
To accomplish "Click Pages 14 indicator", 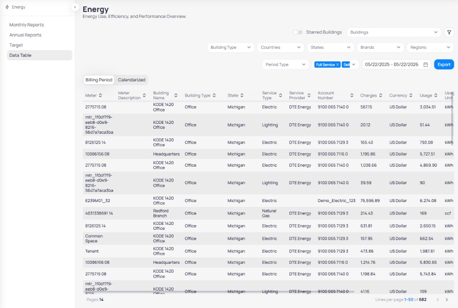I will (x=95, y=300).
